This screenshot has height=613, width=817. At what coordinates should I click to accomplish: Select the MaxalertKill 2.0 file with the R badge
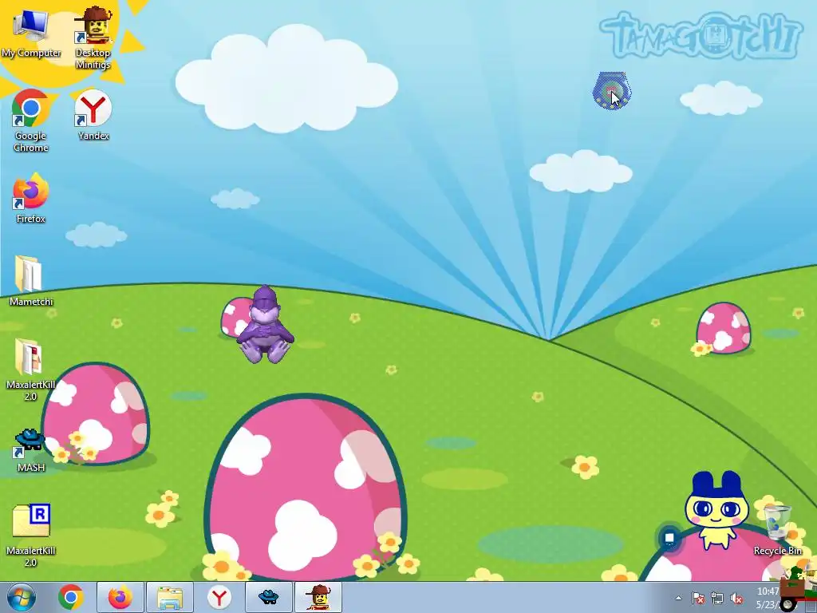[x=31, y=536]
